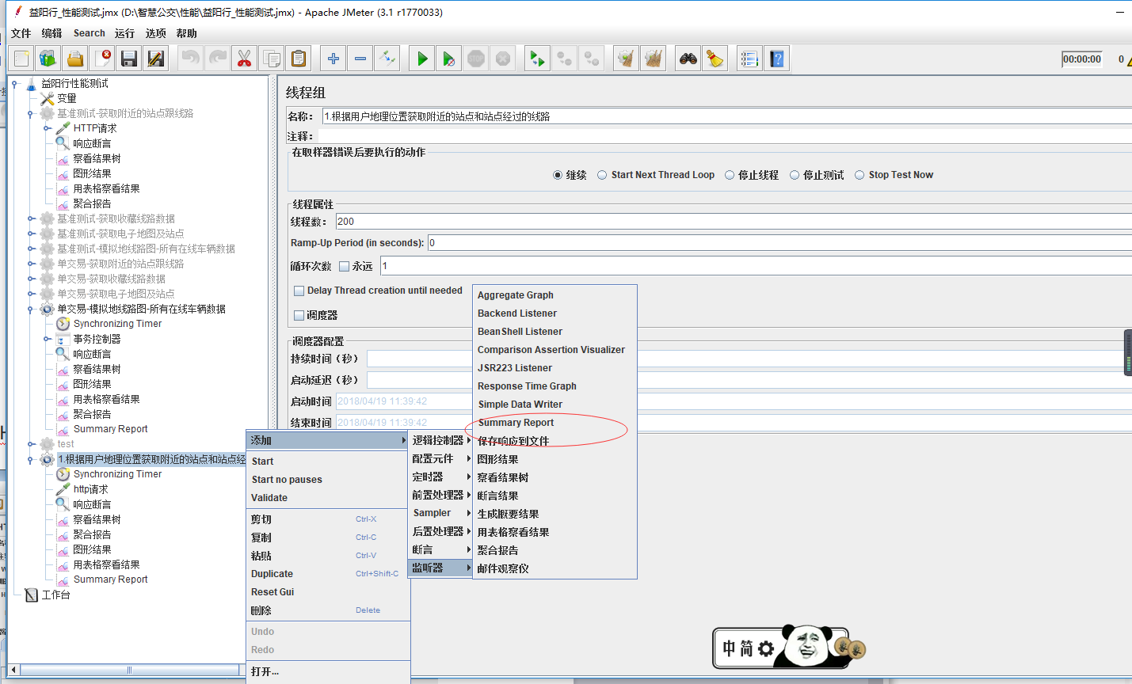Choose Aggregate Graph in listener submenu

(x=555, y=295)
